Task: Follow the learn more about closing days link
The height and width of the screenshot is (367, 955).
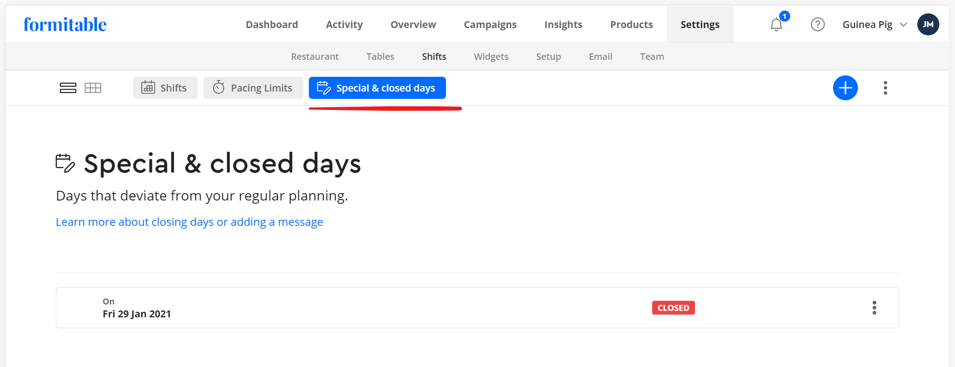Action: pyautogui.click(x=189, y=222)
